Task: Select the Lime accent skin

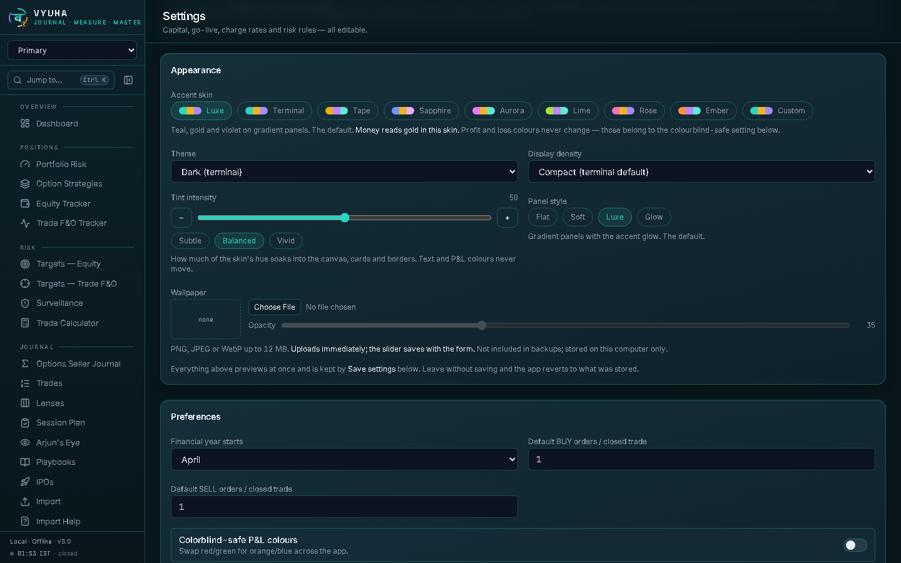Action: 568,111
